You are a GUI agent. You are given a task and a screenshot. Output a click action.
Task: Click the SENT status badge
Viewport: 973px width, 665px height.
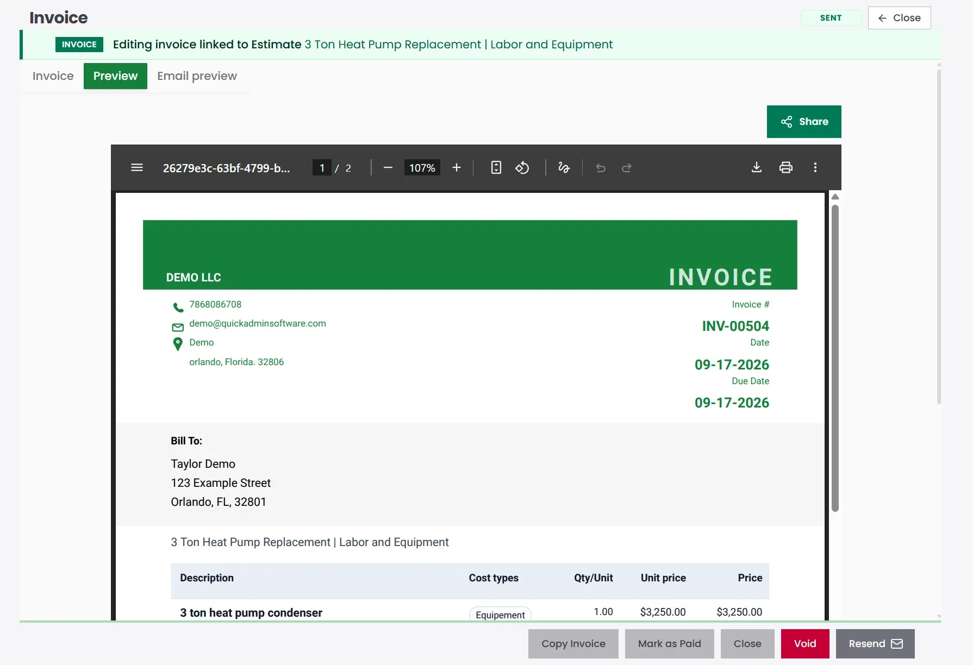[x=831, y=18]
